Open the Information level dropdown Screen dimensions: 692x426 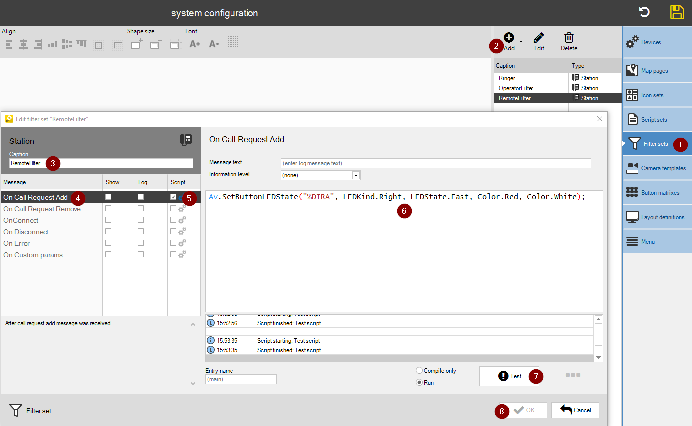(356, 175)
